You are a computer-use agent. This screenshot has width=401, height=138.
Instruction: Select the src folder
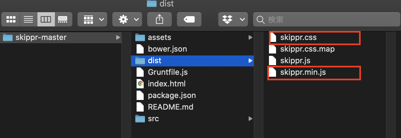pyautogui.click(x=192, y=118)
